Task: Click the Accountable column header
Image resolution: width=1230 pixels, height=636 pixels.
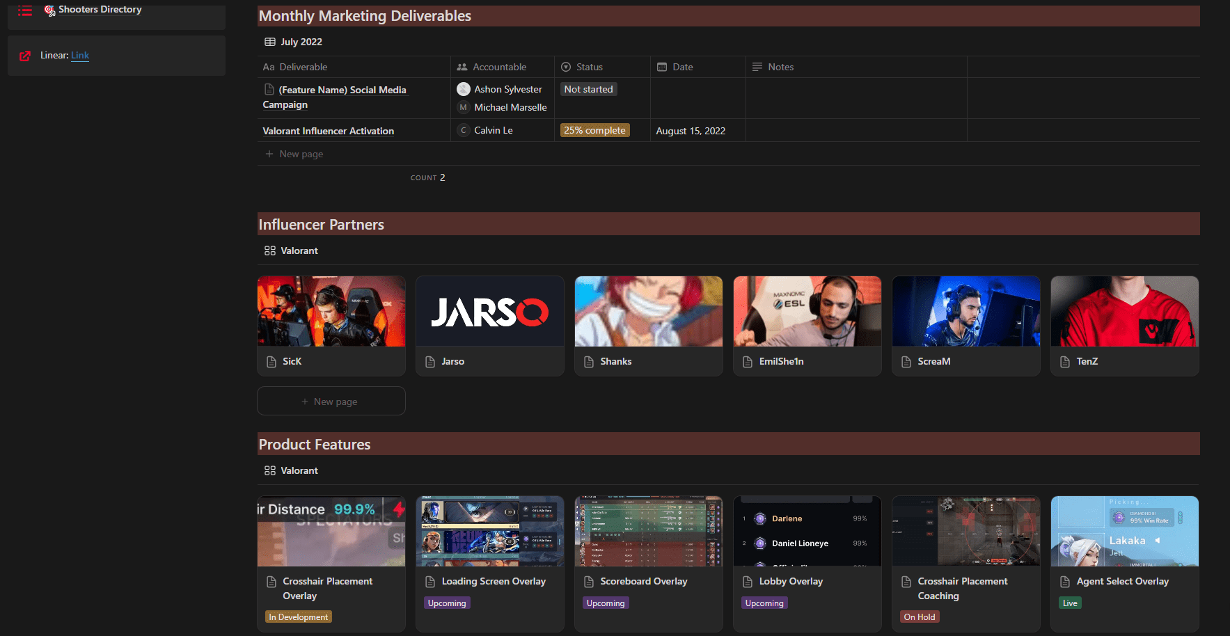Action: [x=503, y=67]
